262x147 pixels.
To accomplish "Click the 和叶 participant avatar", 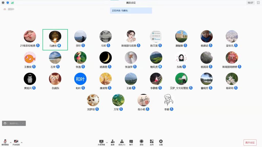I will coord(80,79).
